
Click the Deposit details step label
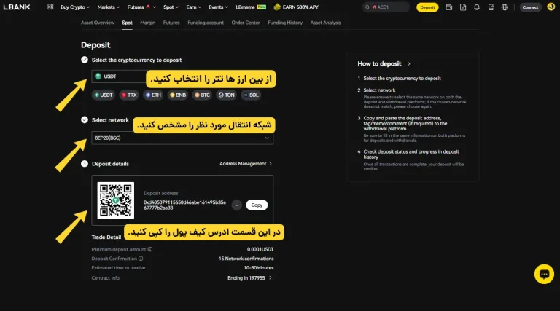click(110, 164)
